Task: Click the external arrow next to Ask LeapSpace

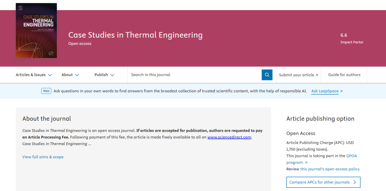Action: 341,91
